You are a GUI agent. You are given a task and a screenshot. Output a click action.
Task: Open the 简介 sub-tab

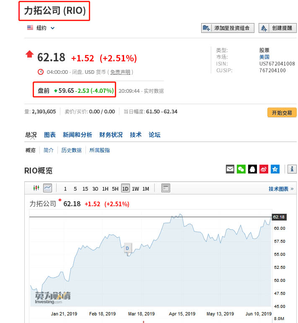pos(49,150)
